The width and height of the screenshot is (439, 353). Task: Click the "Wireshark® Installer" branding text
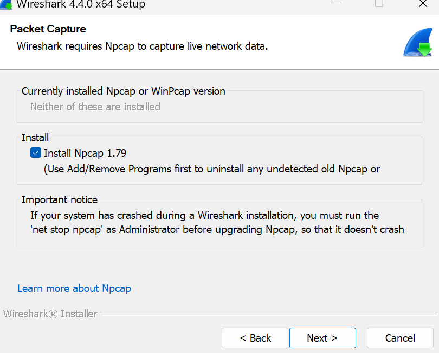[x=50, y=314]
